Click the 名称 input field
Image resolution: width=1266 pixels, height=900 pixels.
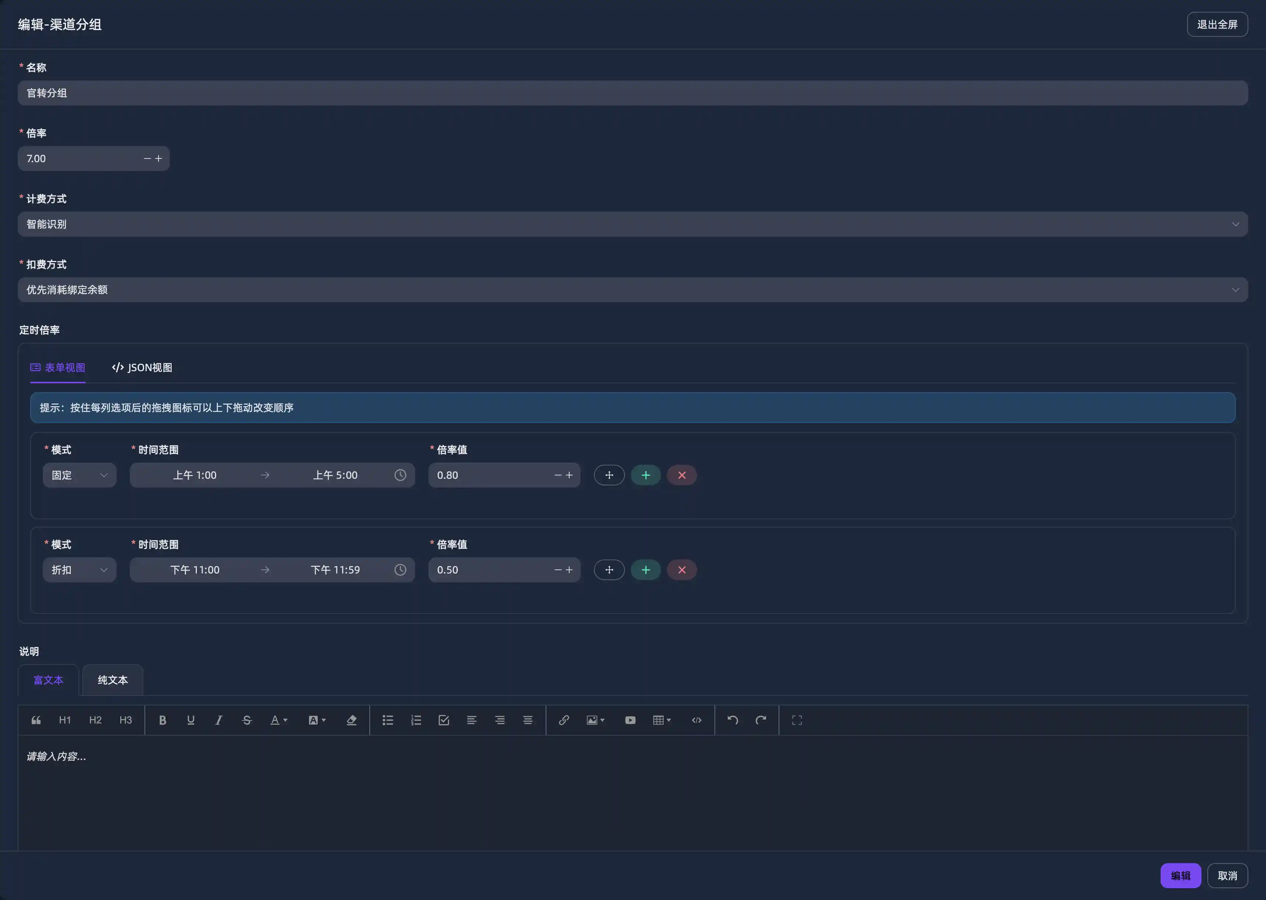pos(632,93)
